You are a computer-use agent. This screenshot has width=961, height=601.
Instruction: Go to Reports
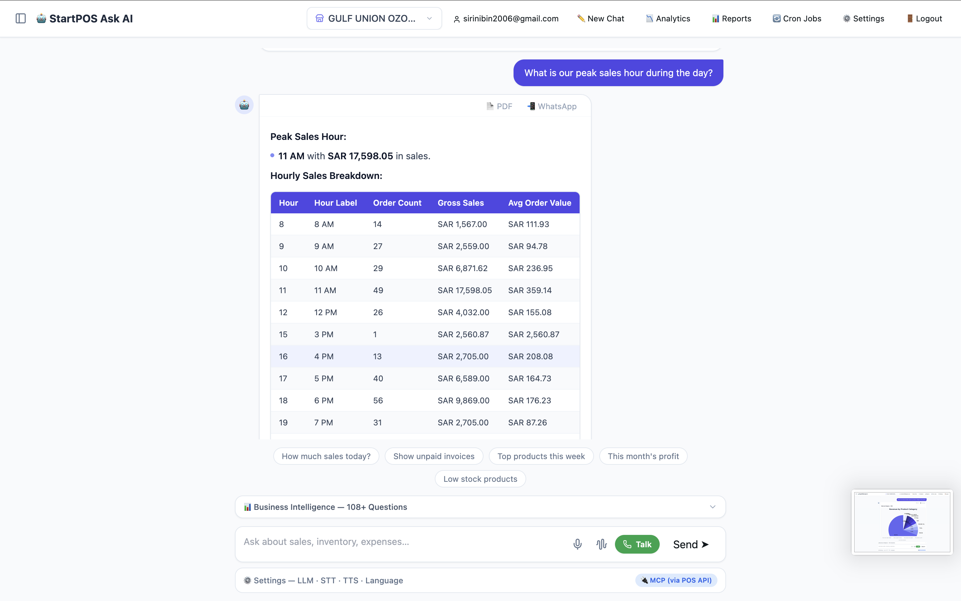coord(731,18)
